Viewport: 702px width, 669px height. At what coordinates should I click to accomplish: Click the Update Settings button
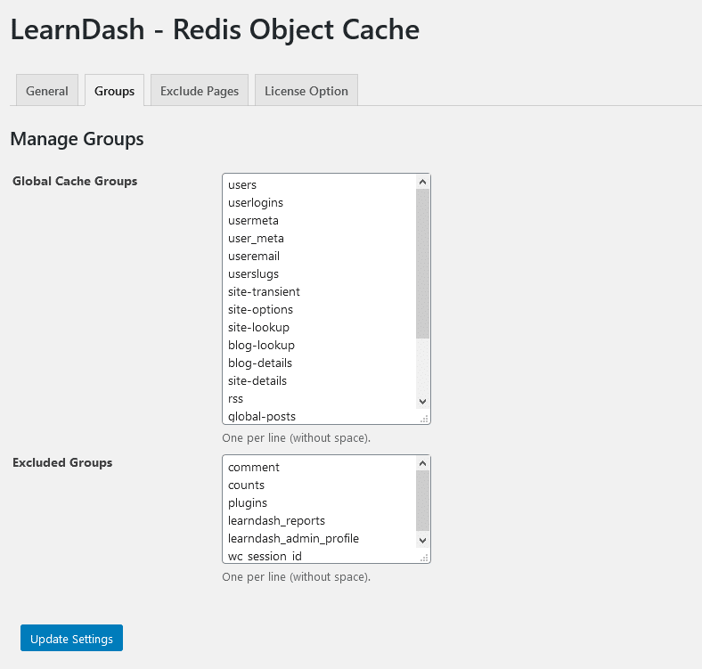point(71,638)
